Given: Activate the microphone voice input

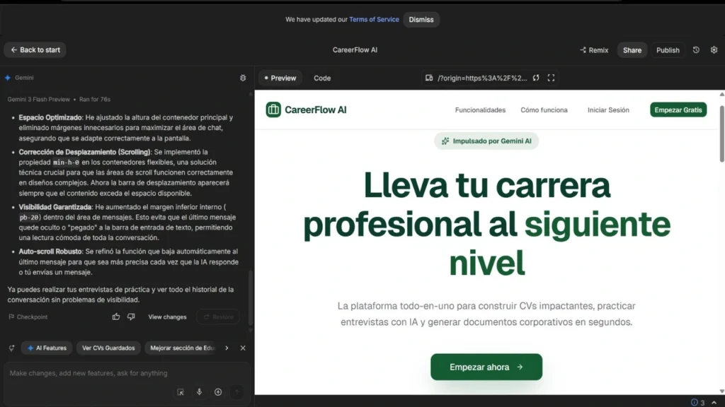Looking at the screenshot, I should [x=199, y=391].
